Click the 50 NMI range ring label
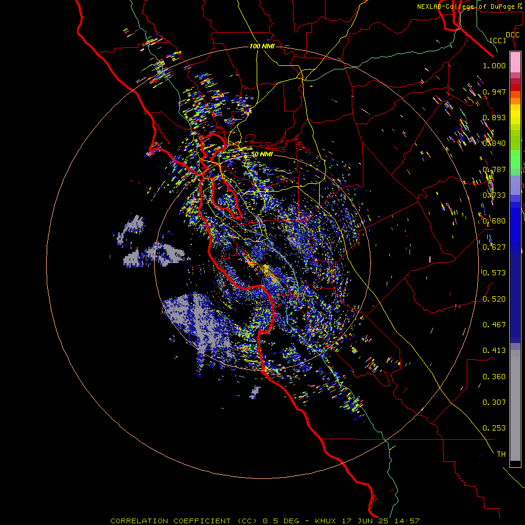This screenshot has width=525, height=525. click(x=262, y=155)
